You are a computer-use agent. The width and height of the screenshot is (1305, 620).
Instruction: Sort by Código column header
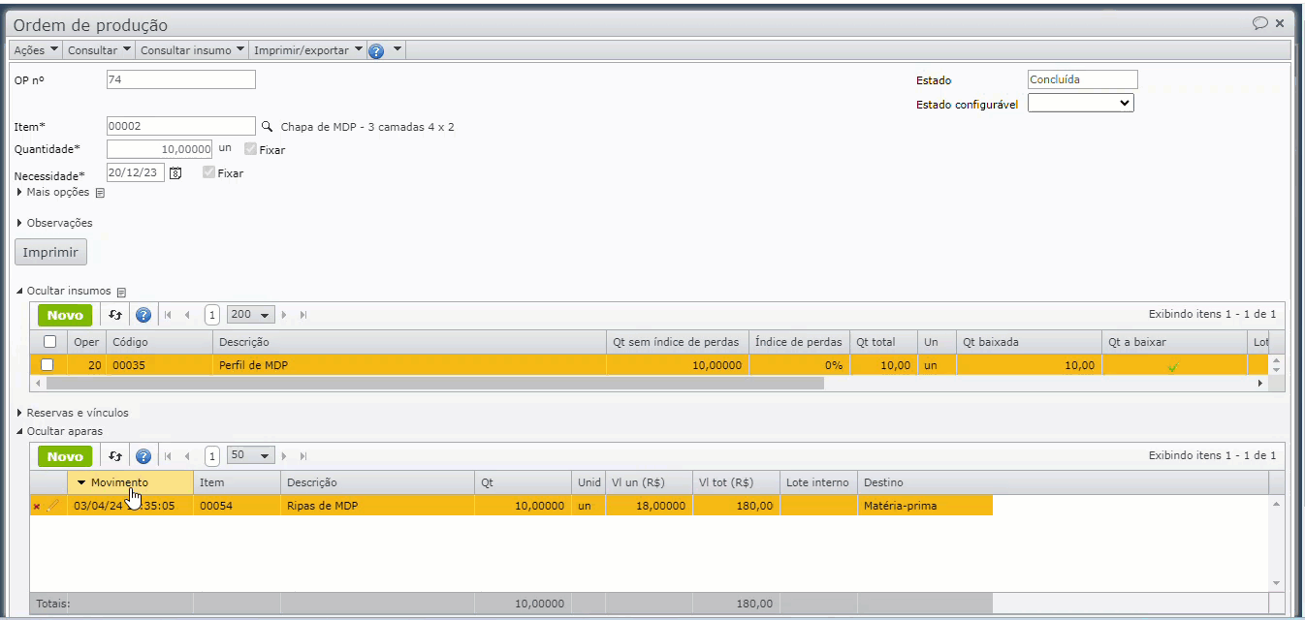159,342
